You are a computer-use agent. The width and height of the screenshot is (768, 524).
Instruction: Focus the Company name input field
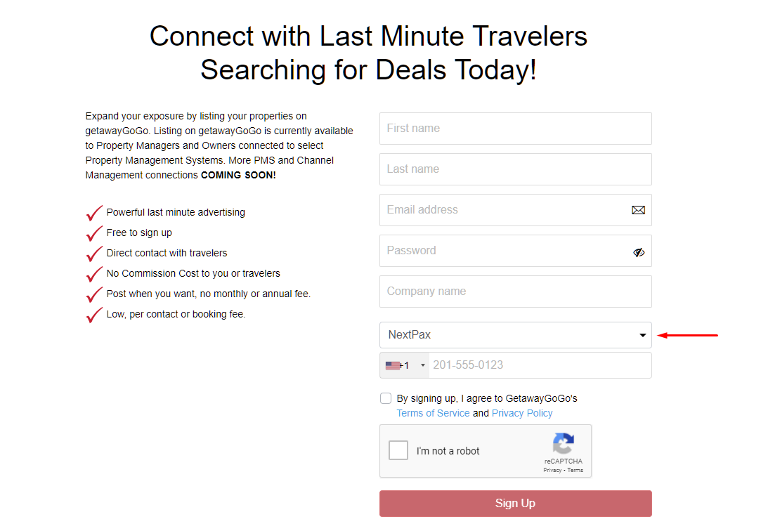coord(515,292)
